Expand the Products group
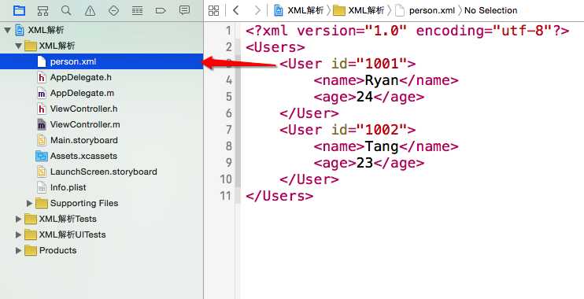 coord(18,250)
